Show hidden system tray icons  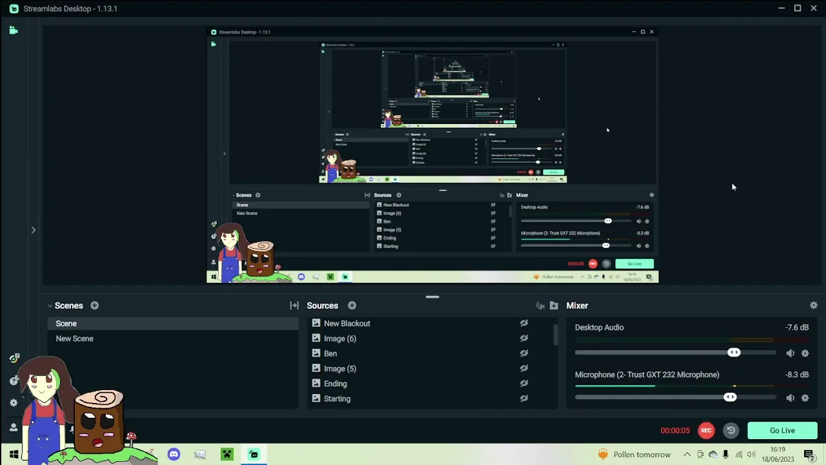(x=687, y=455)
